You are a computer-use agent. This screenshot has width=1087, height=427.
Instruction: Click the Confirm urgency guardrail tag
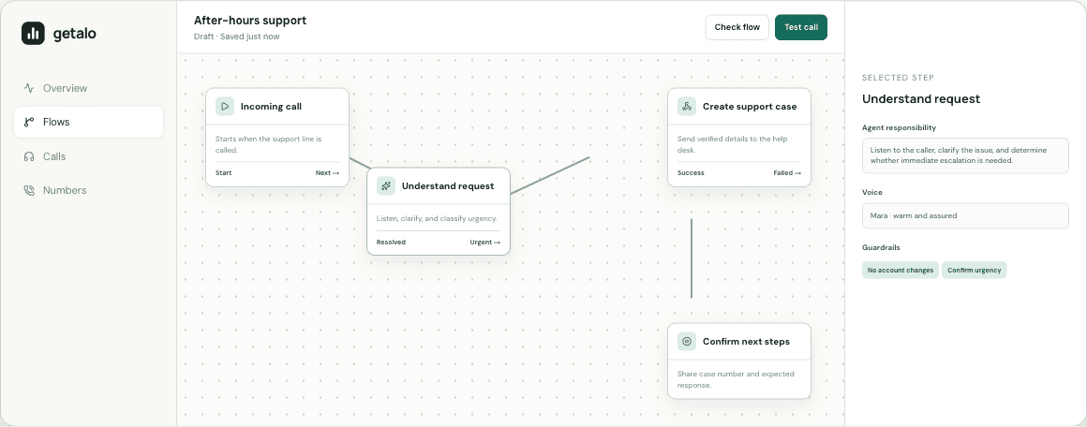[x=974, y=271]
